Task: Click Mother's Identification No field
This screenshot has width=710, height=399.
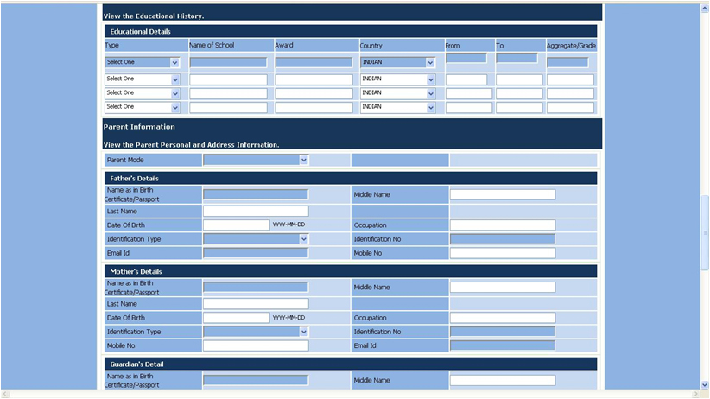Action: [503, 332]
